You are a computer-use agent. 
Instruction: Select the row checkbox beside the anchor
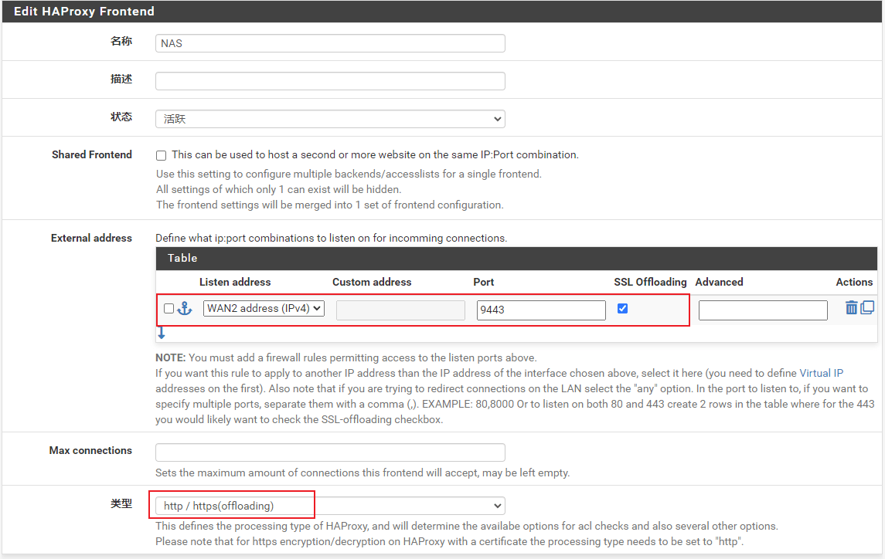pos(168,309)
